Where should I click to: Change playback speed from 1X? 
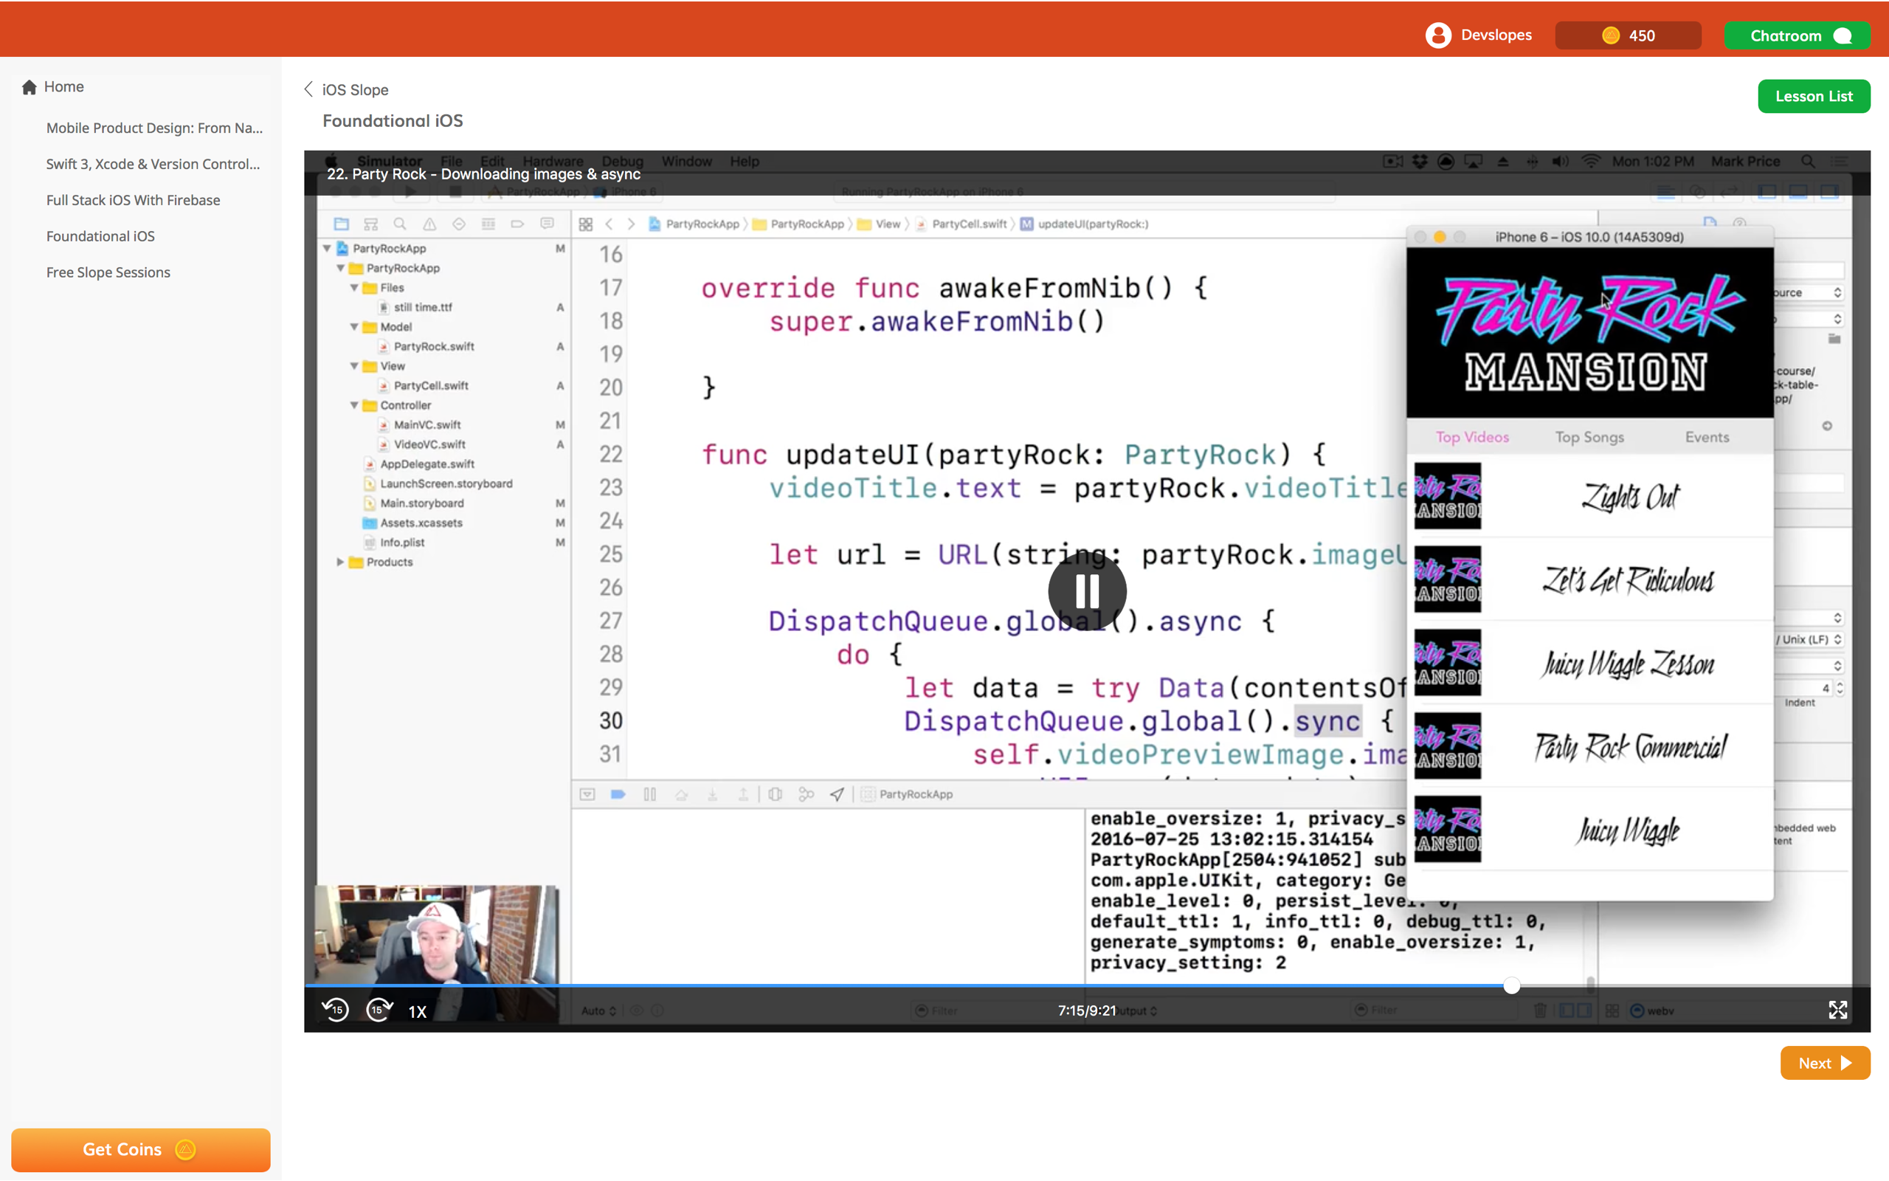[x=418, y=1011]
